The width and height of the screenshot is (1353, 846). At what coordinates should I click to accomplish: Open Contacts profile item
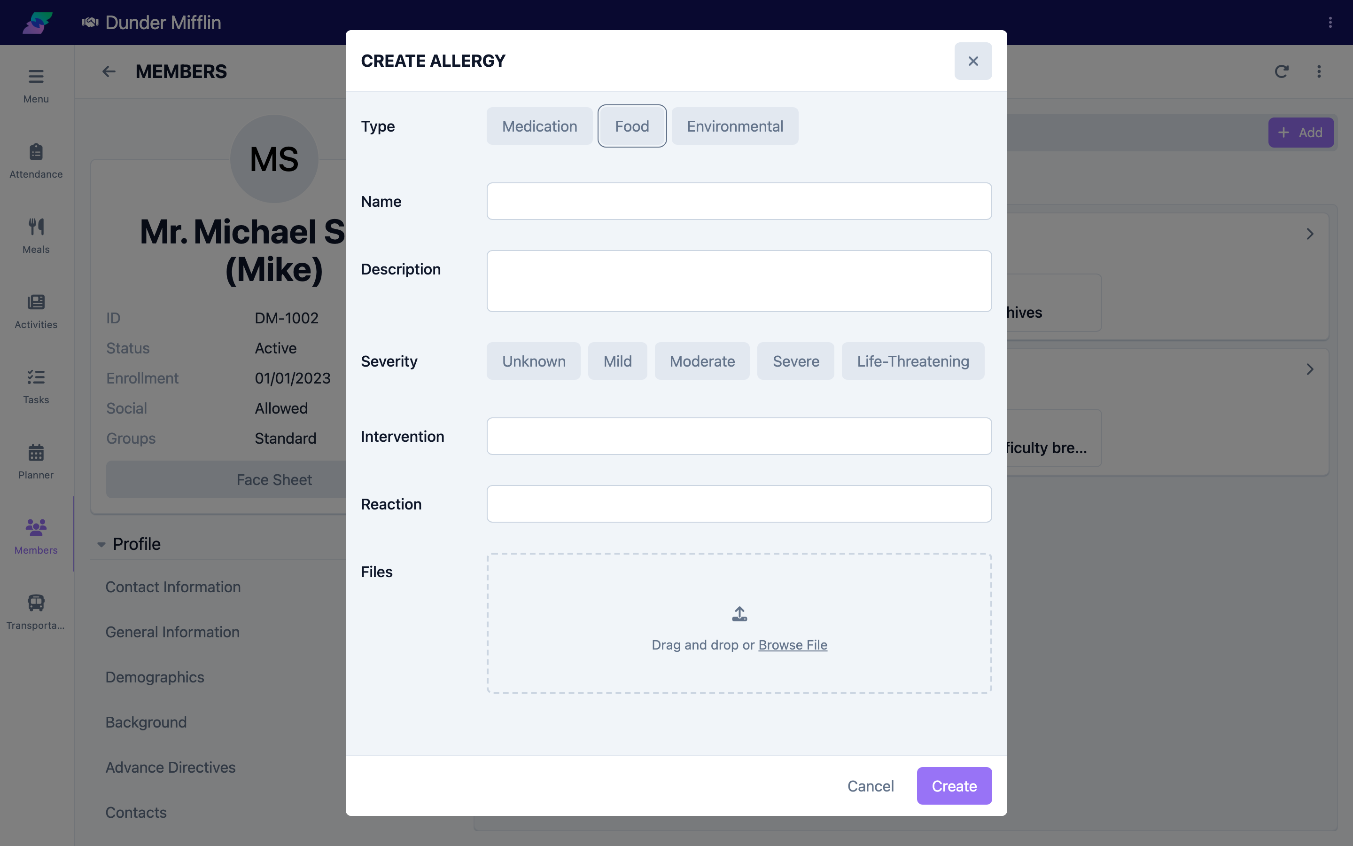pos(136,813)
